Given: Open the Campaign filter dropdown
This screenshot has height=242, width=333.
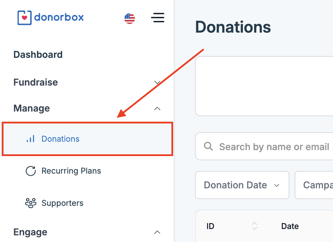Looking at the screenshot, I should [x=314, y=185].
